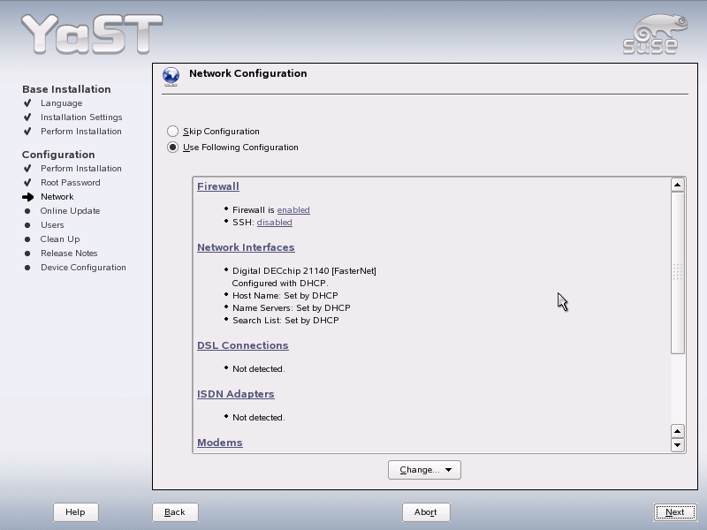Click 'Name Servers: Set by DHCP' text
Viewport: 707px width, 530px height.
point(292,307)
